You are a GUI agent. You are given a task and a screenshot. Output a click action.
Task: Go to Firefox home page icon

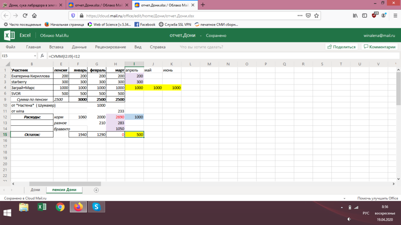click(x=34, y=16)
